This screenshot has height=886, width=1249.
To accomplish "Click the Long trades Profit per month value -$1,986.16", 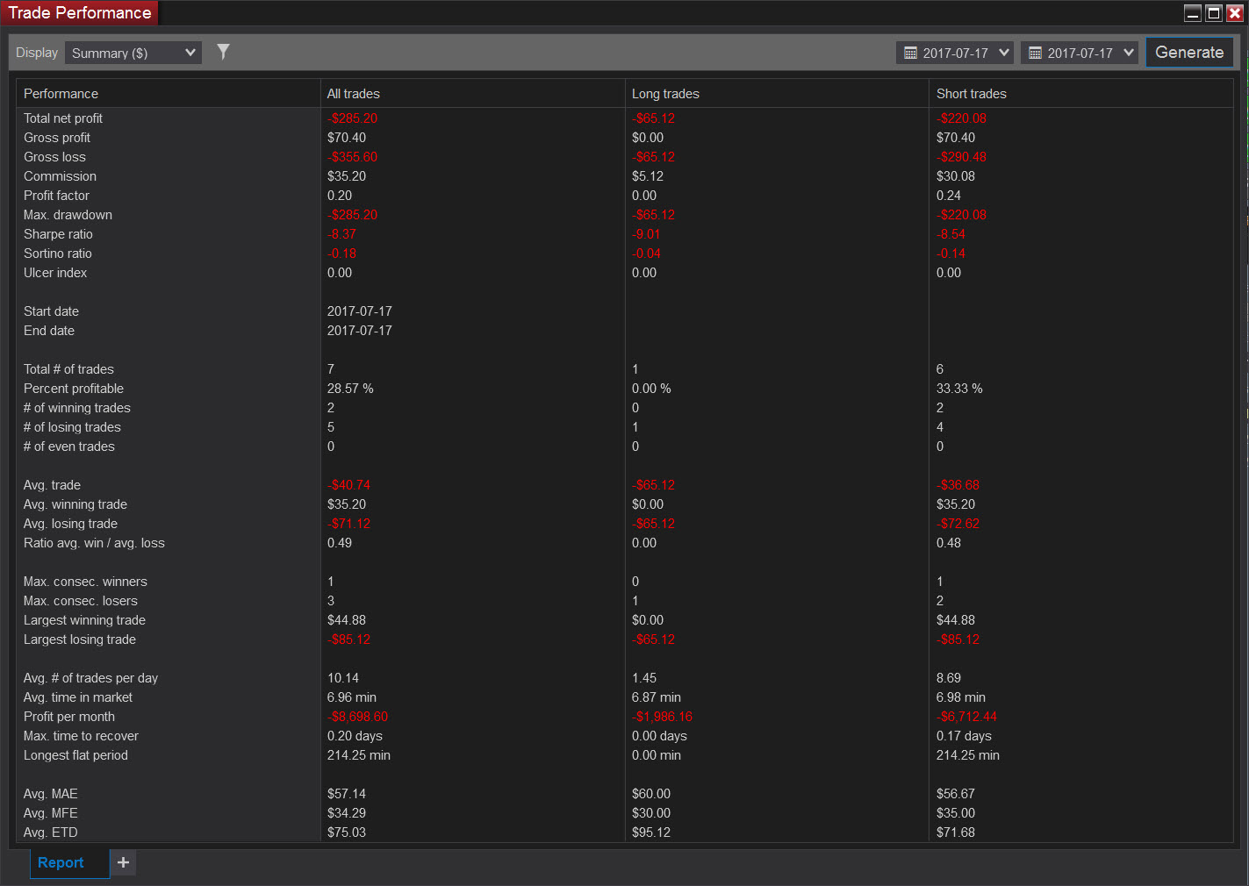I will pos(663,717).
